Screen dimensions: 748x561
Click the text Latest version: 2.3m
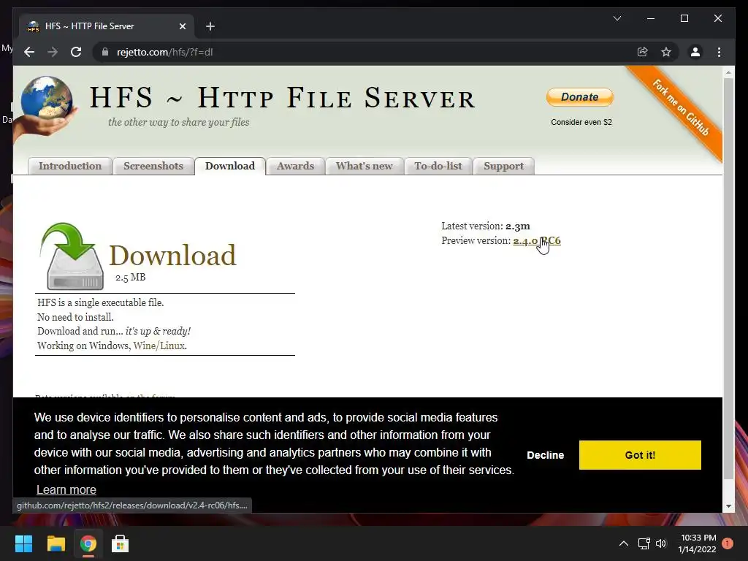pos(486,226)
